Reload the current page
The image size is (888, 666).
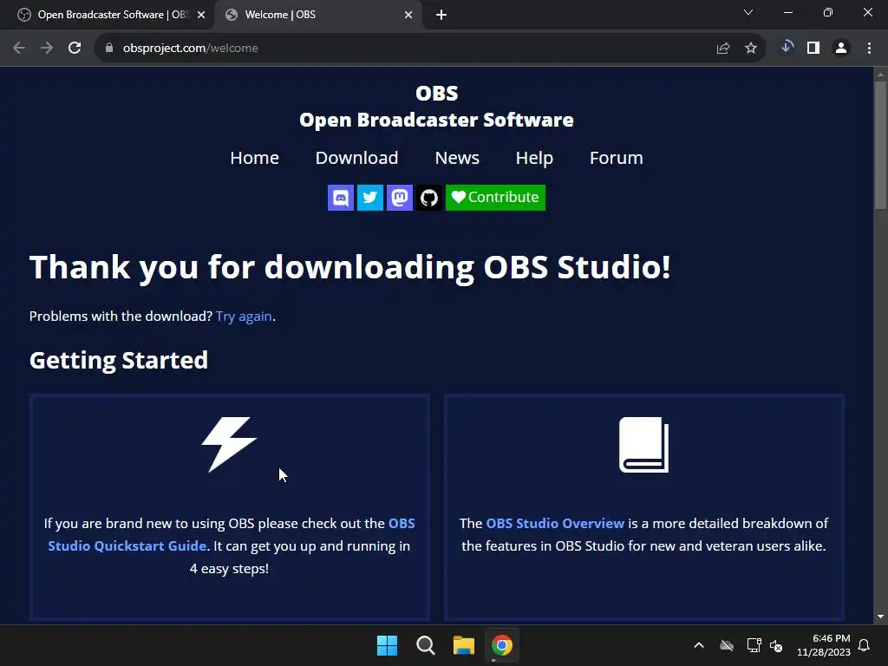75,49
